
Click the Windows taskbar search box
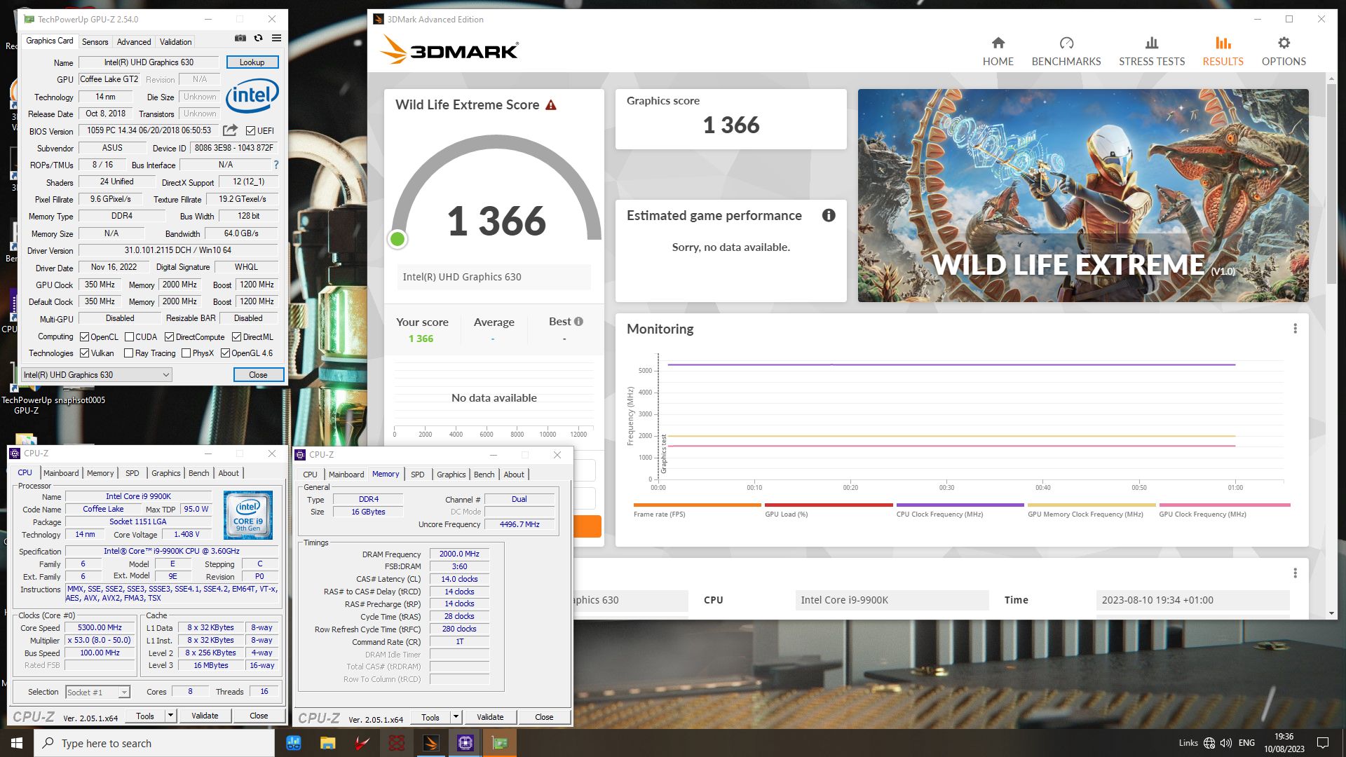pos(154,743)
